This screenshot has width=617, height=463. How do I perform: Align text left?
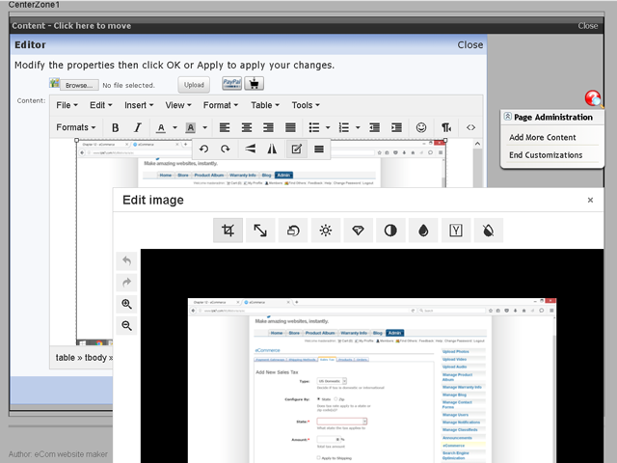pos(225,127)
